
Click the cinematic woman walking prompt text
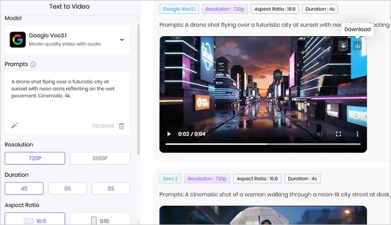point(274,195)
